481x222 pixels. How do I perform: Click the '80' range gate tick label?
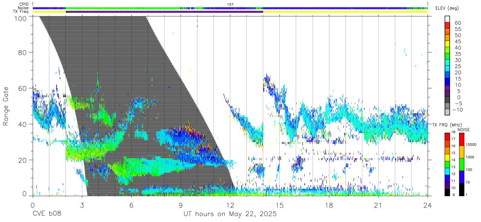(23, 52)
